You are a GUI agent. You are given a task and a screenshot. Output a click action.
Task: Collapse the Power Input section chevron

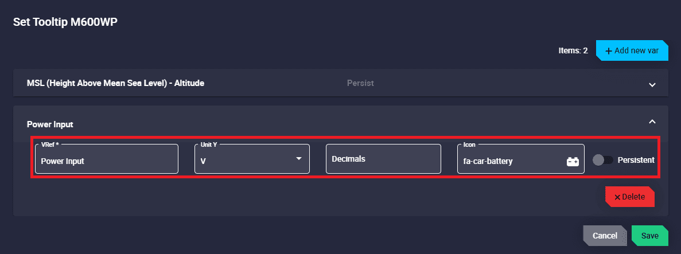tap(652, 122)
